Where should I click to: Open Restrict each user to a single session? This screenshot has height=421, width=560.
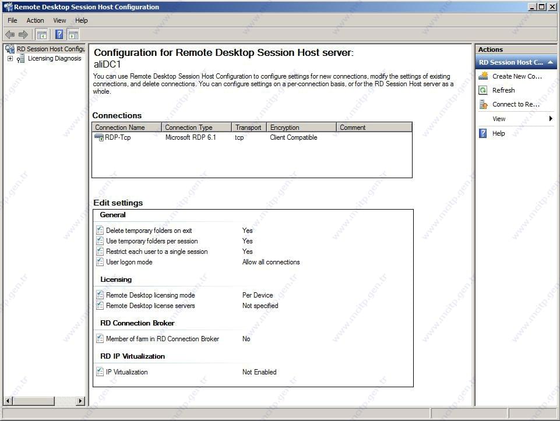(157, 251)
